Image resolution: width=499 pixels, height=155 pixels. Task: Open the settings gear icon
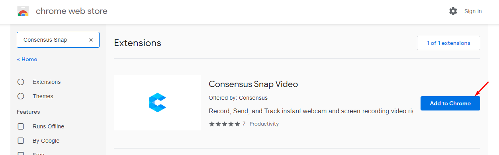[x=453, y=11]
